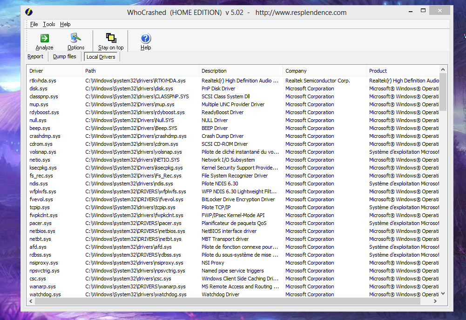
Task: Open the Help menu in menu bar
Action: pyautogui.click(x=65, y=24)
